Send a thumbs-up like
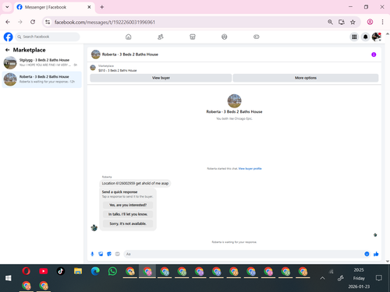The height and width of the screenshot is (292, 390). (x=376, y=254)
